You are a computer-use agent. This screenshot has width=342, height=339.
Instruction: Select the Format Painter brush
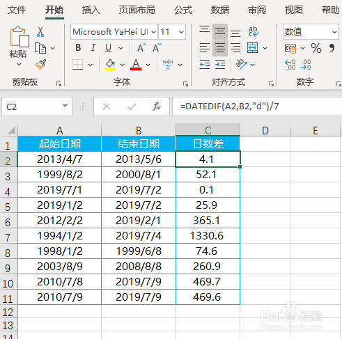tap(40, 64)
